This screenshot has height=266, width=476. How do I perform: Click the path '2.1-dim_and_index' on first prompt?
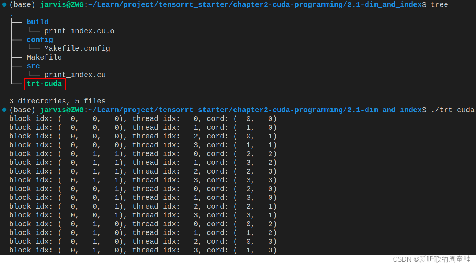click(x=385, y=5)
